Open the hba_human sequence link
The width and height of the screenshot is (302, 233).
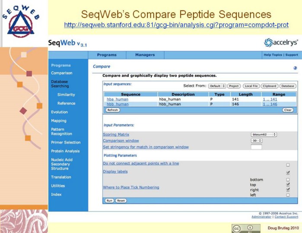pyautogui.click(x=118, y=99)
